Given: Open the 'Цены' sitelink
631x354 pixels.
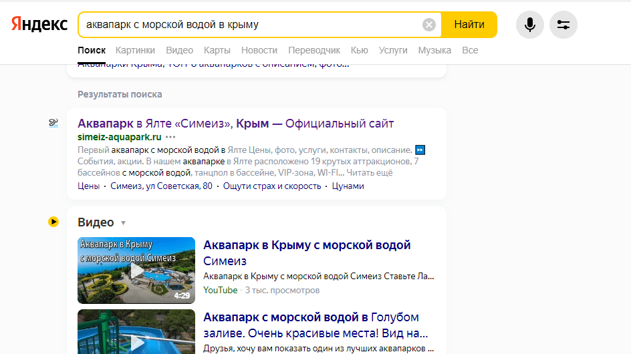Looking at the screenshot, I should 88,186.
